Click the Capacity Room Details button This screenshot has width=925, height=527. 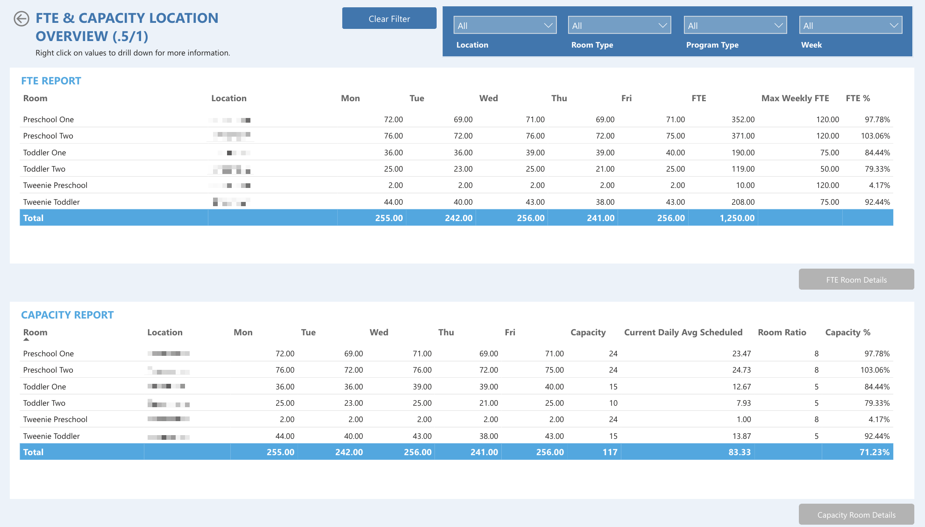(x=856, y=514)
